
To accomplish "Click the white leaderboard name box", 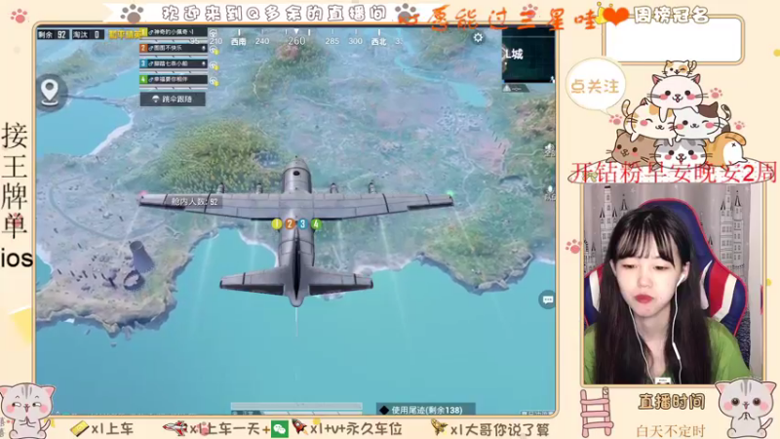I will point(673,41).
